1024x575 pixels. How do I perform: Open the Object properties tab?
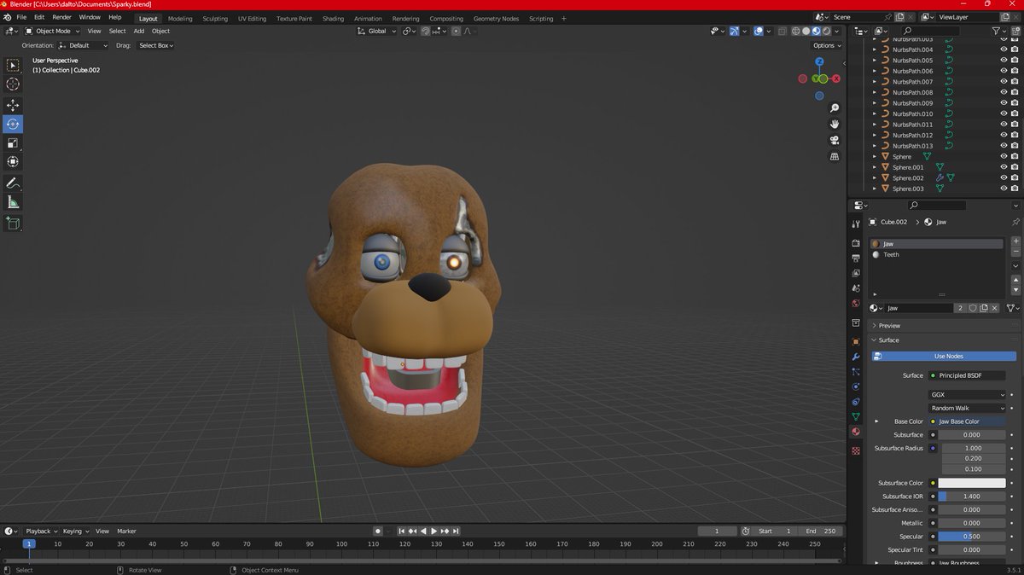tap(856, 341)
